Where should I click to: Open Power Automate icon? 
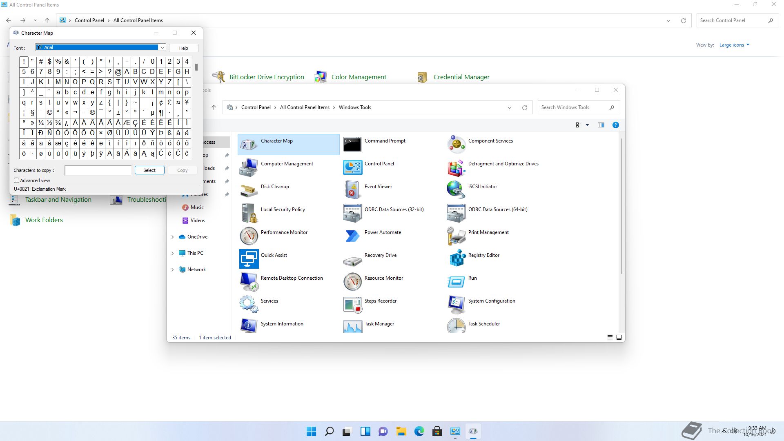point(352,236)
